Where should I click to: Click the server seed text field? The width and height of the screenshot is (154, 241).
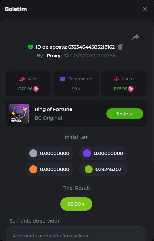coord(76,234)
